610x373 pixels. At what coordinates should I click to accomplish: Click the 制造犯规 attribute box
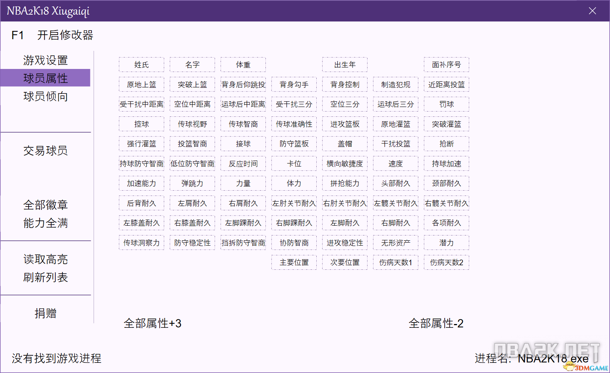coord(396,84)
